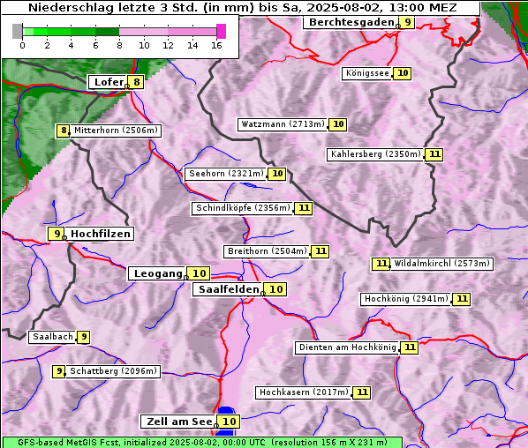
Task: Click the Hochfilzen town label
Action: pos(100,234)
